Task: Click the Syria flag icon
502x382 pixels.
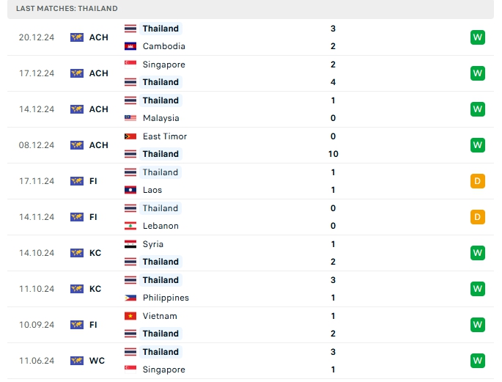Action: [130, 243]
